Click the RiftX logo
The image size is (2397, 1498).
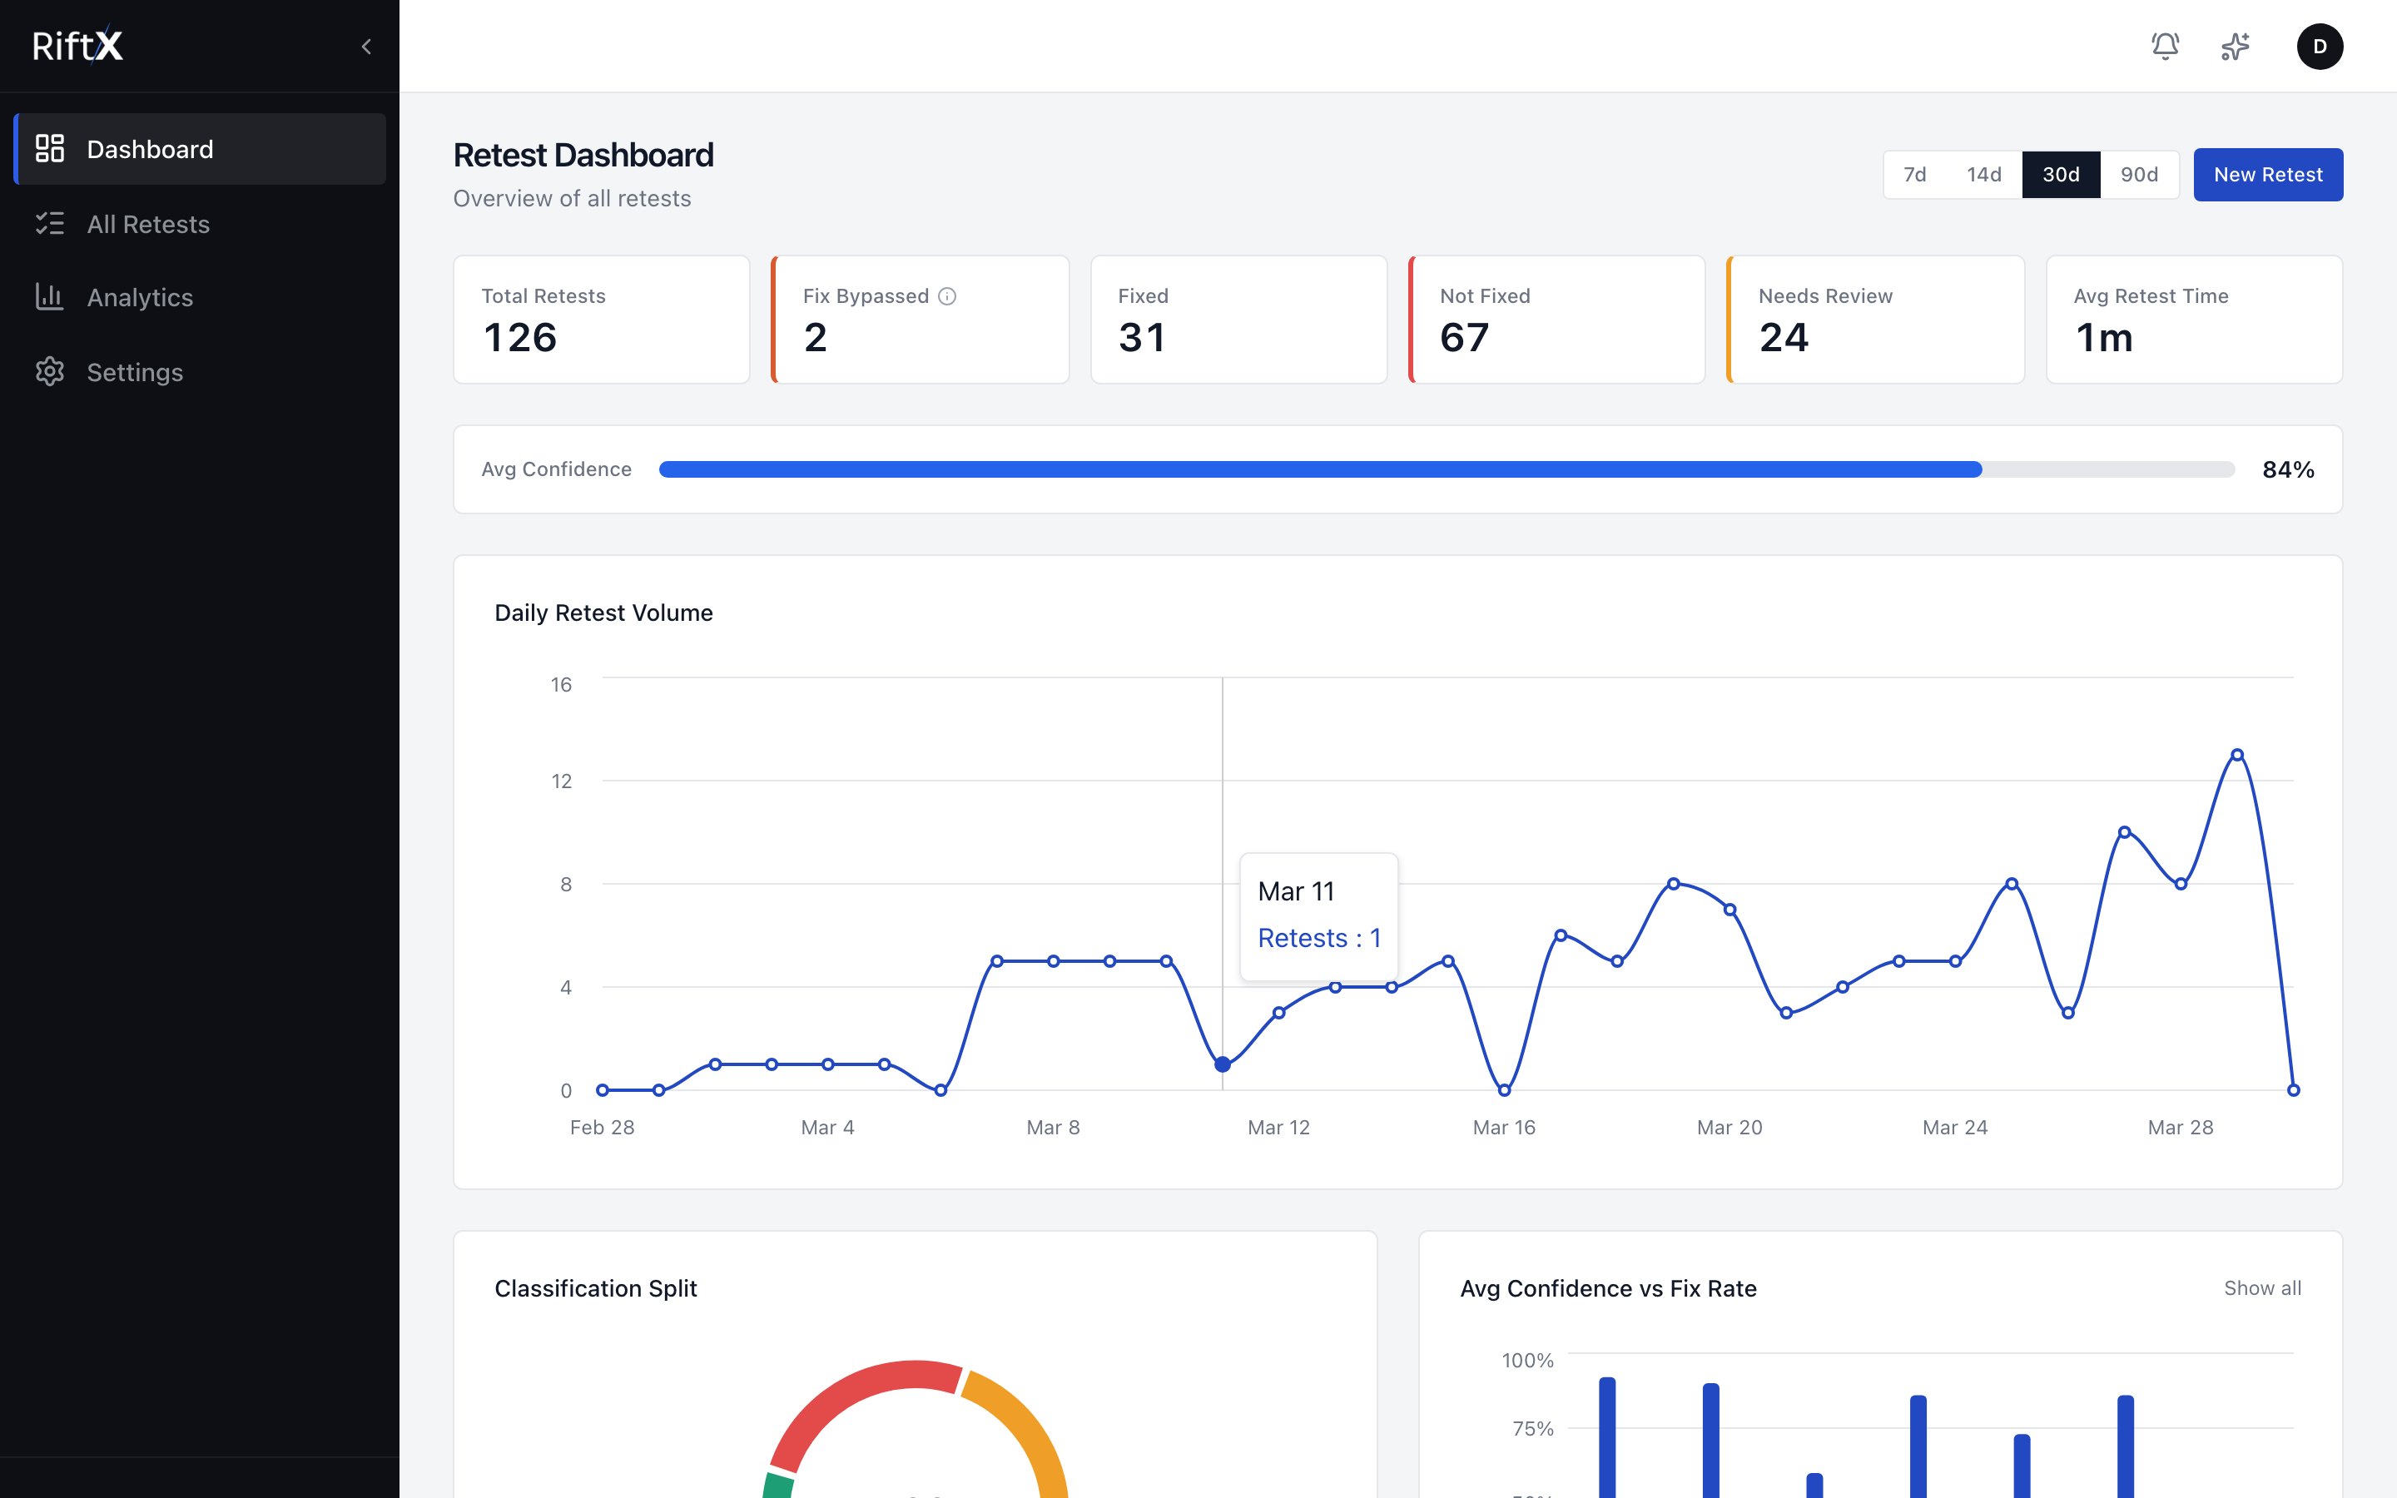tap(77, 46)
